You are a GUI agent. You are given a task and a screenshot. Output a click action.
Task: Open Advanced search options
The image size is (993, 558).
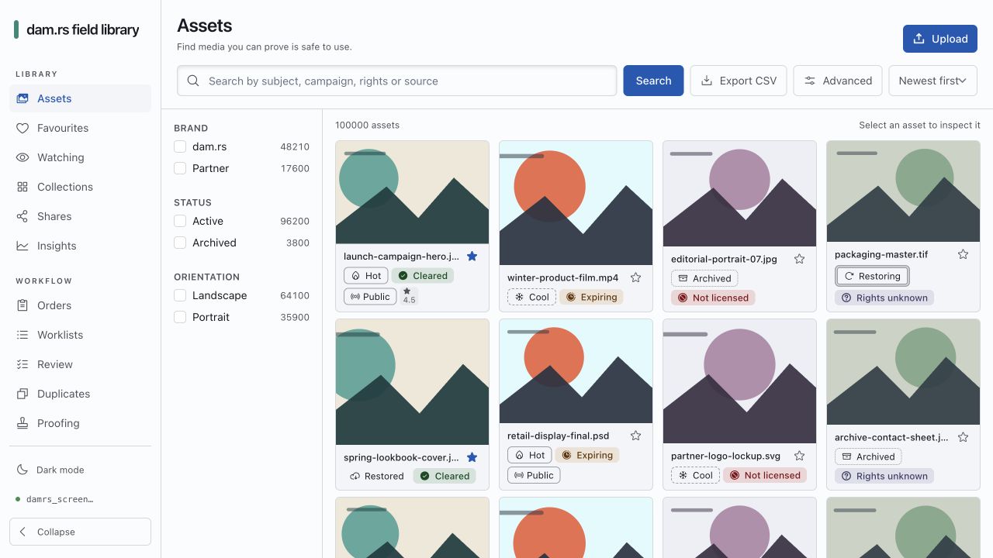(837, 81)
